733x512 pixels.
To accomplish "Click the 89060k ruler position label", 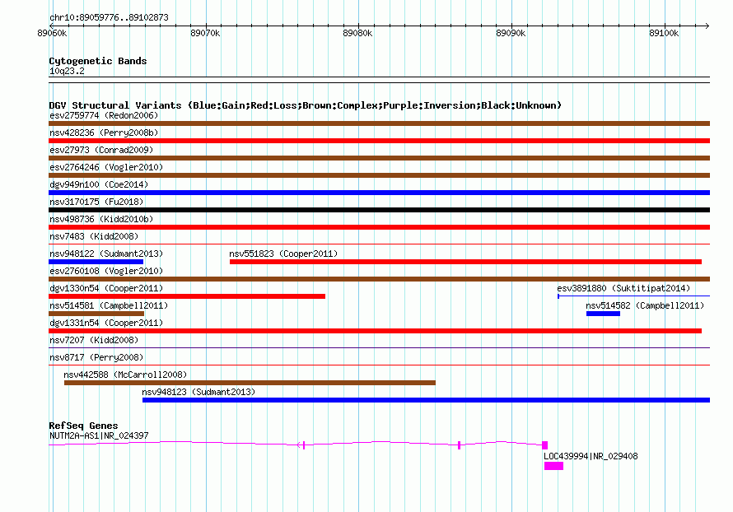I will [x=52, y=33].
